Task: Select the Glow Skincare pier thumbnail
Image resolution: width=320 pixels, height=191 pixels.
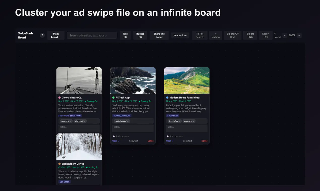Action: coord(79,80)
